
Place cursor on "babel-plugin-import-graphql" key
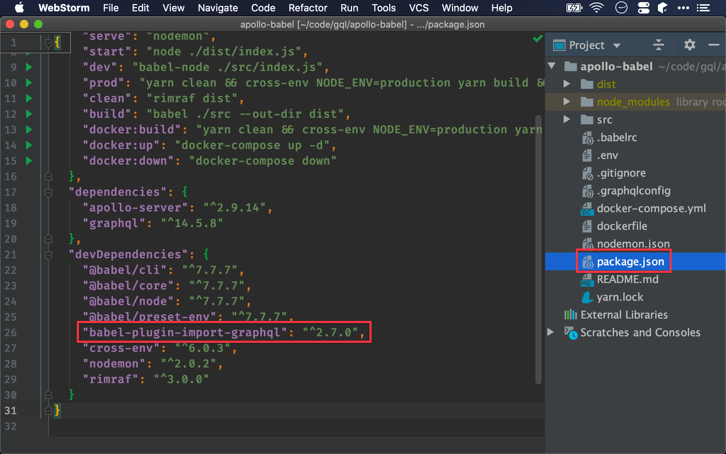pyautogui.click(x=185, y=332)
